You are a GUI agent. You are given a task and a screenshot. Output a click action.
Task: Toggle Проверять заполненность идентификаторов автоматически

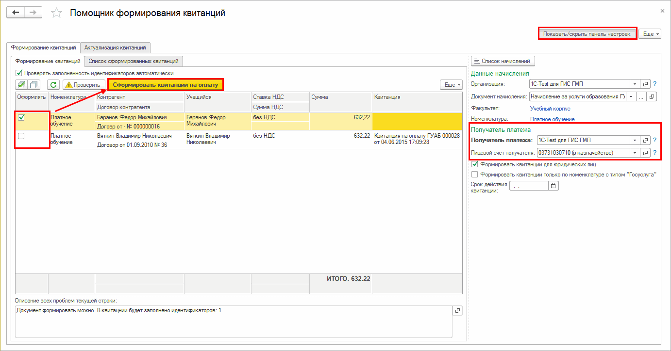point(19,73)
